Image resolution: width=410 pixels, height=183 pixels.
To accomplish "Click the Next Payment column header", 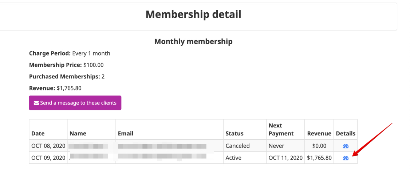I will point(281,130).
